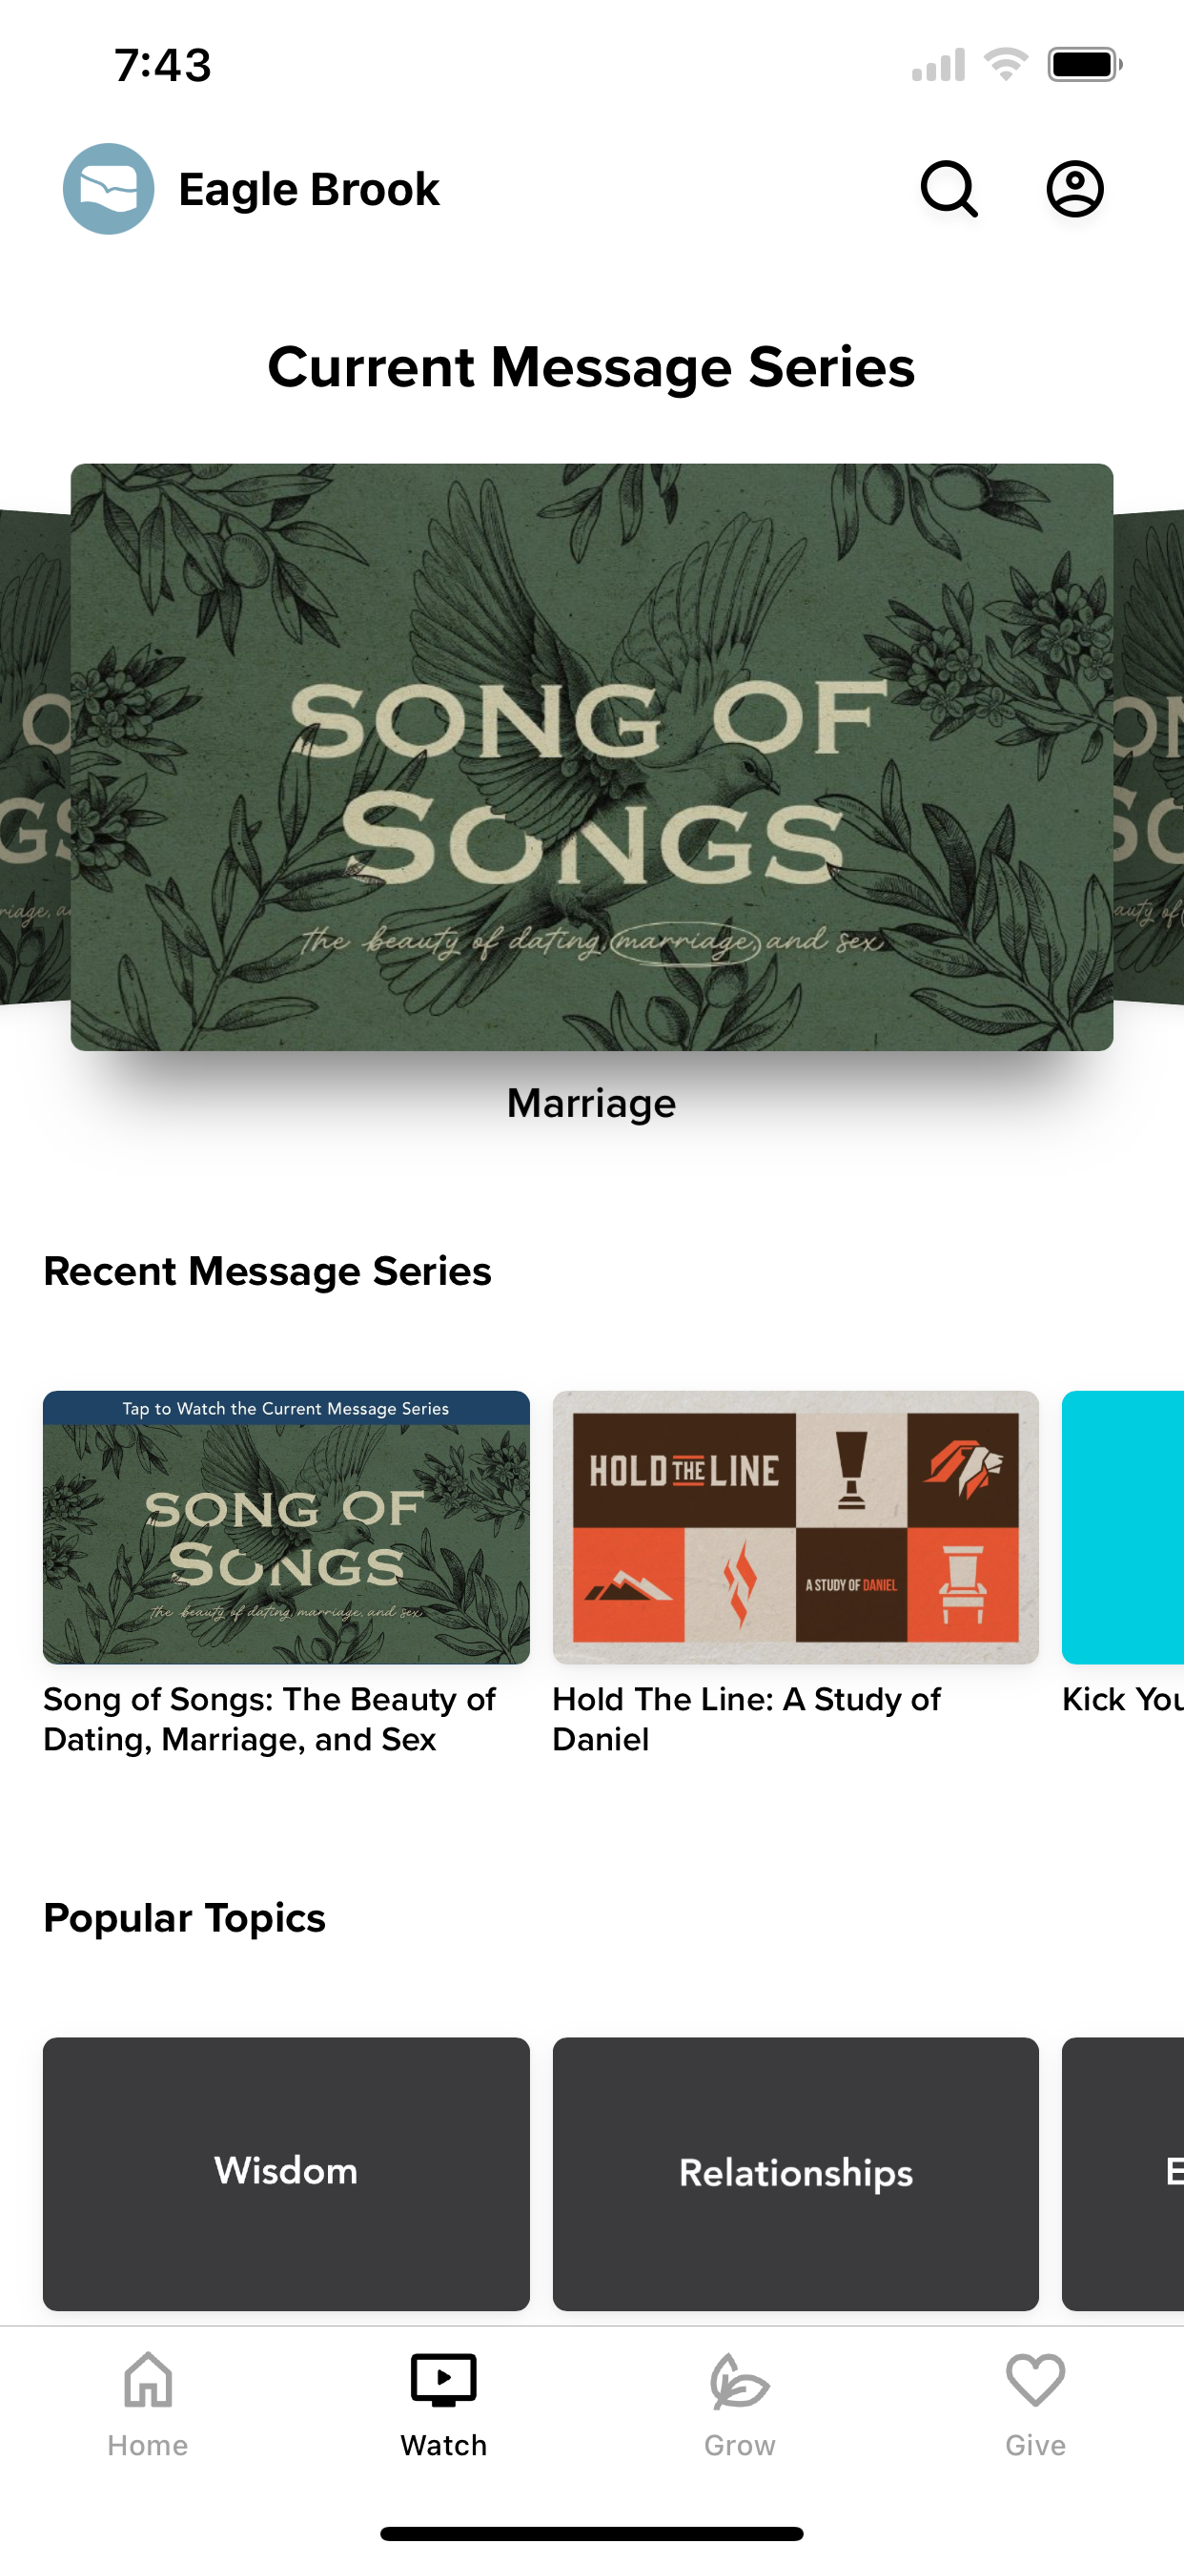
Task: Tap the Wi-Fi status icon
Action: pyautogui.click(x=1006, y=65)
